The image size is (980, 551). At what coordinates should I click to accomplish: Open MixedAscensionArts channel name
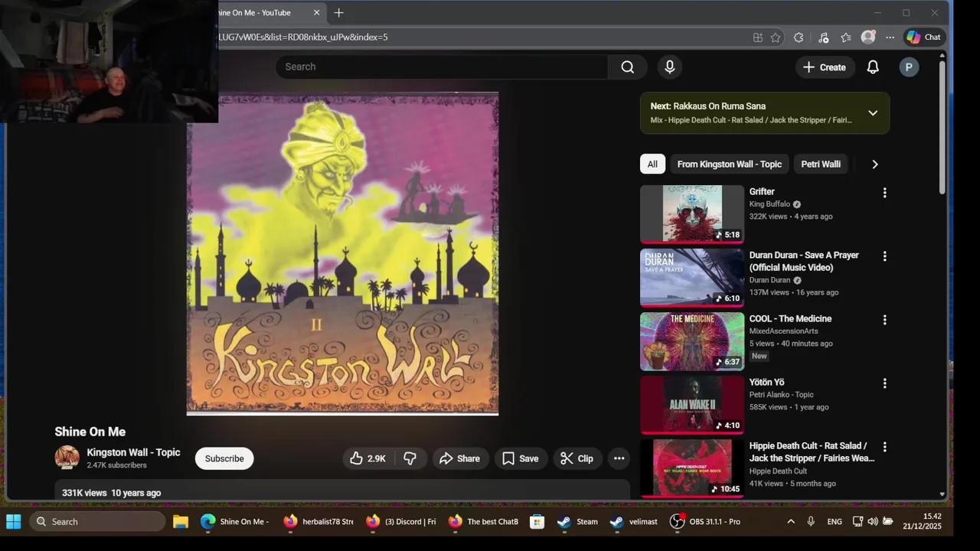point(783,331)
